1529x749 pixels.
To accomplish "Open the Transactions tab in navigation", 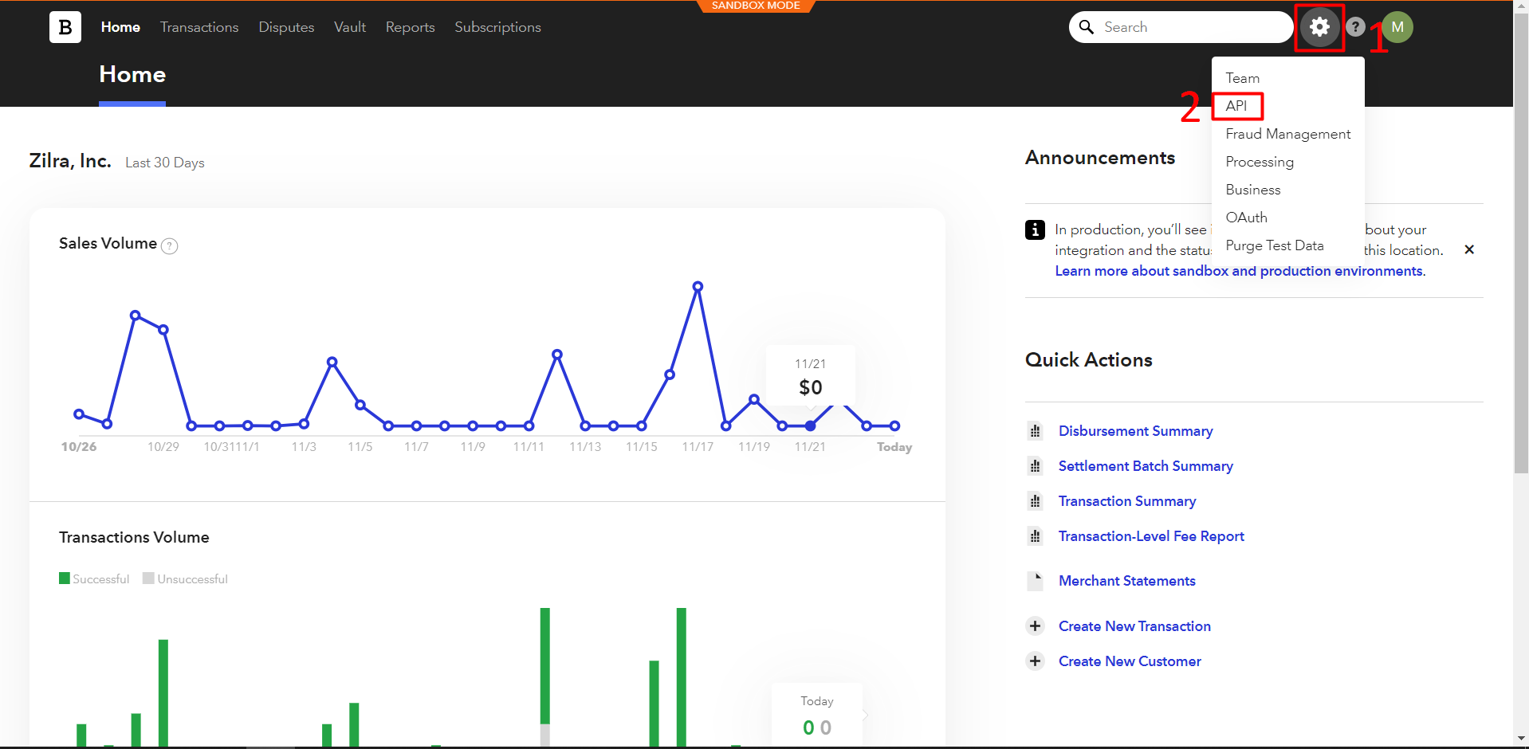I will pos(199,27).
